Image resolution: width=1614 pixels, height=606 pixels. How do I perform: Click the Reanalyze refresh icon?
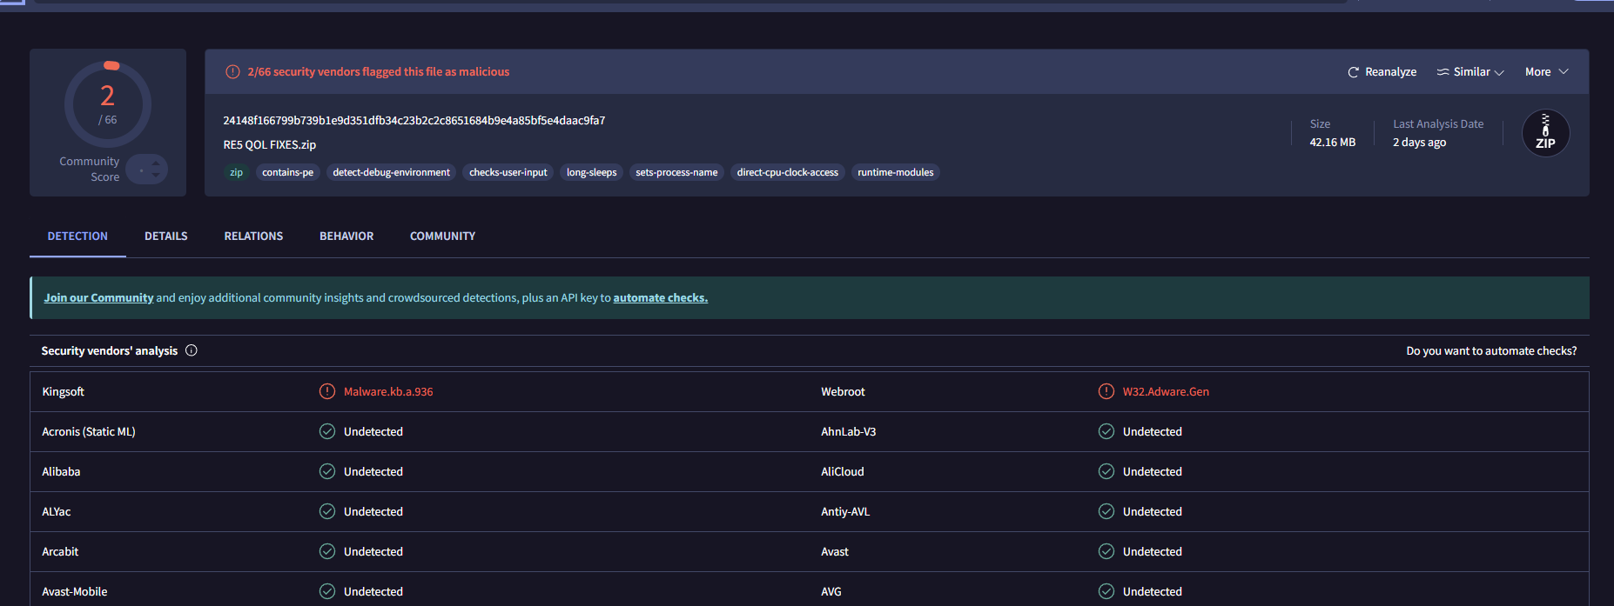(x=1353, y=72)
